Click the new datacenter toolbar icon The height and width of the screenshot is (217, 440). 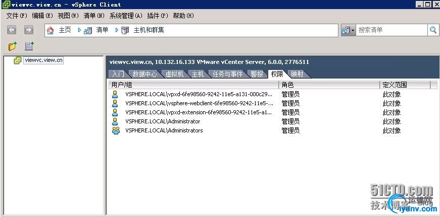pos(29,46)
